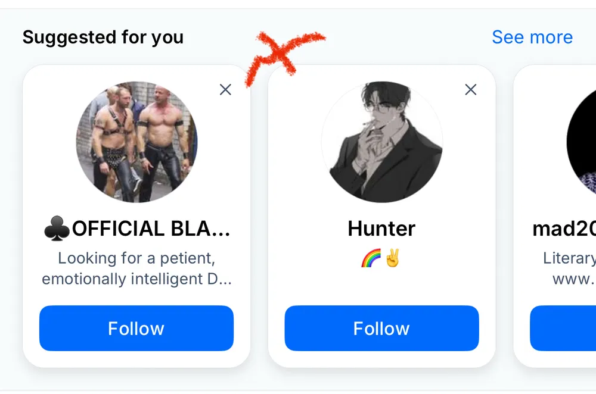596x394 pixels.
Task: Click the rainbow emoji under Hunter
Action: pos(371,258)
